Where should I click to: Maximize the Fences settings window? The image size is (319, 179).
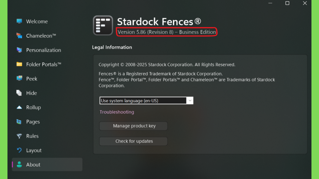click(287, 3)
